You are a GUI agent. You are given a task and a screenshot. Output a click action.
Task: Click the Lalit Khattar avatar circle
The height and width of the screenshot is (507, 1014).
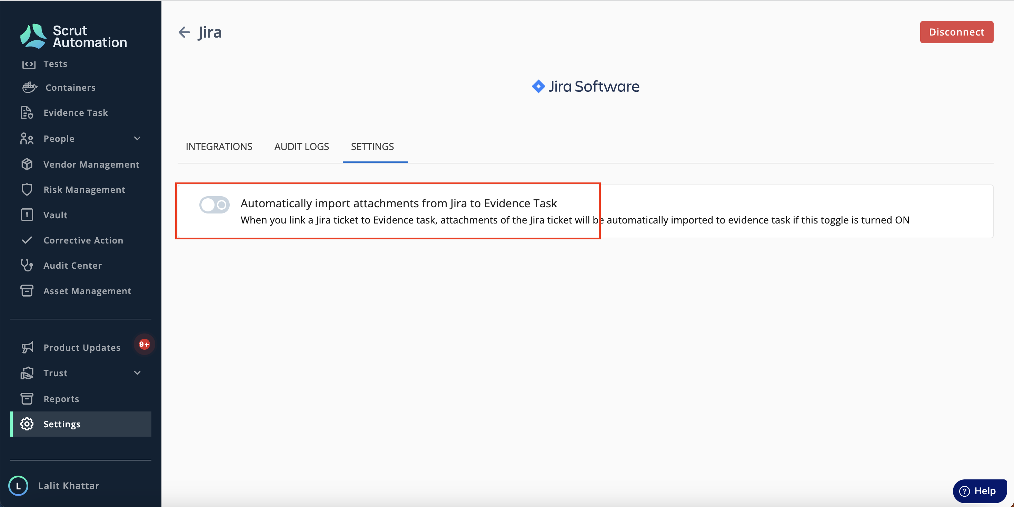click(x=18, y=486)
